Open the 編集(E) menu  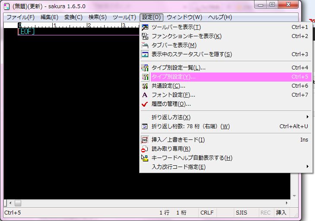pyautogui.click(x=49, y=17)
